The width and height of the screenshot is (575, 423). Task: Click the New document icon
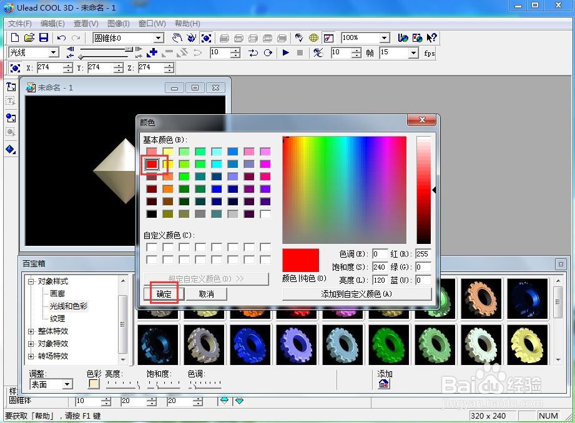coord(14,38)
